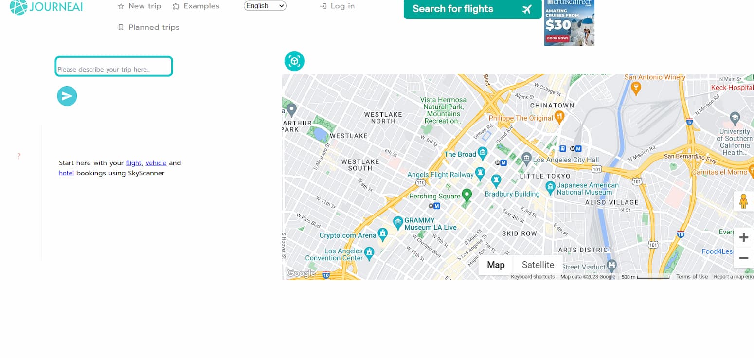Image resolution: width=754 pixels, height=358 pixels.
Task: Open the flight booking link
Action: 134,163
